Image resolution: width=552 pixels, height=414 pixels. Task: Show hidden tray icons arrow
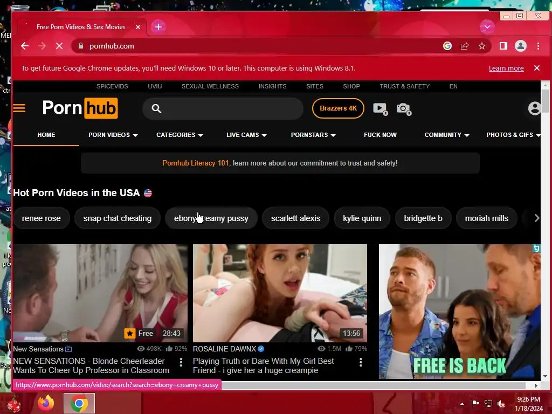tap(462, 404)
